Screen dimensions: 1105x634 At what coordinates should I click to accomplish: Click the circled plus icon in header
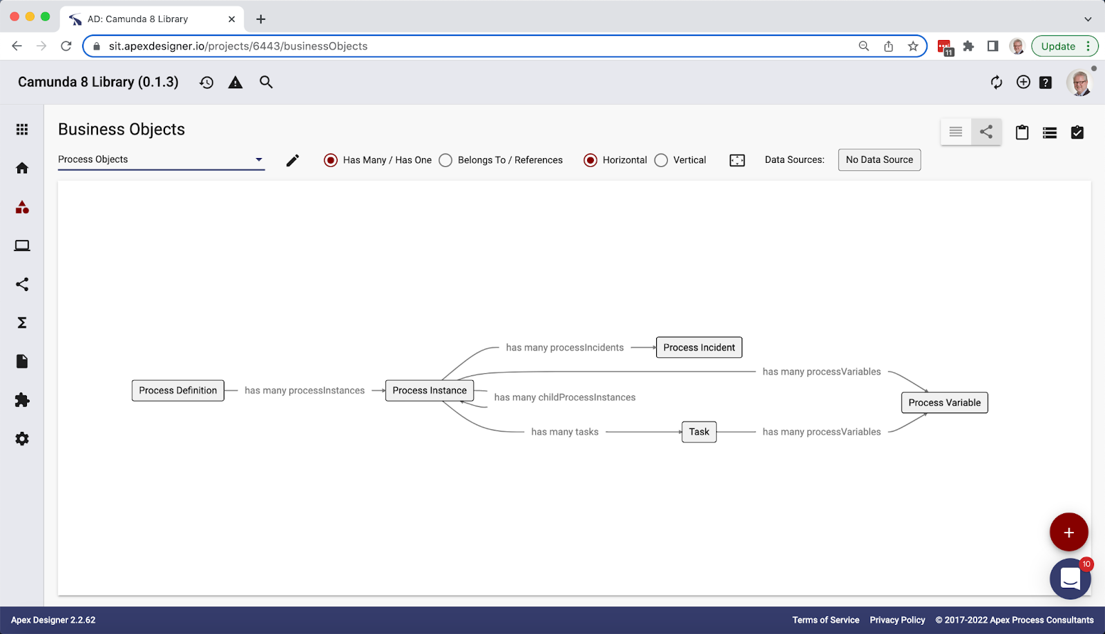(1024, 82)
